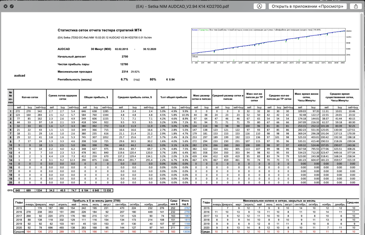Image resolution: width=365 pixels, height=235 pixels.
Task: Click the totals row value '6 845'
Action: [96, 190]
